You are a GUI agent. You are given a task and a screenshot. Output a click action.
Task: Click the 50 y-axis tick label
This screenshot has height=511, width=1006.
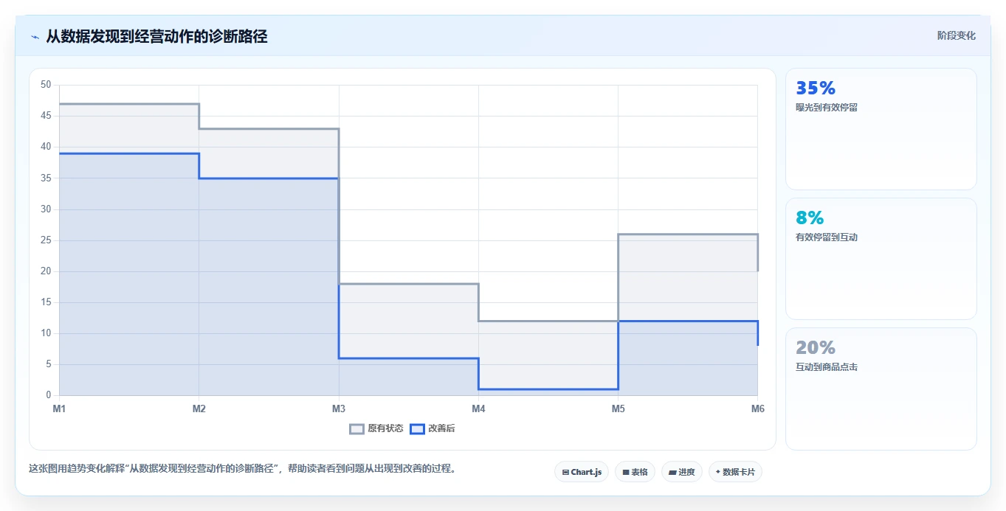(x=46, y=85)
